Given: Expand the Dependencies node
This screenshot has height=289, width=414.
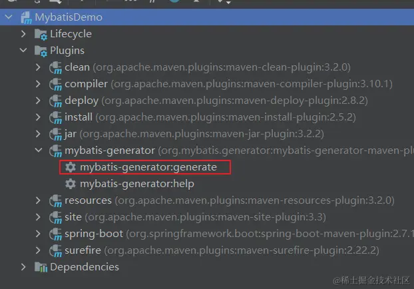Looking at the screenshot, I should [x=23, y=267].
